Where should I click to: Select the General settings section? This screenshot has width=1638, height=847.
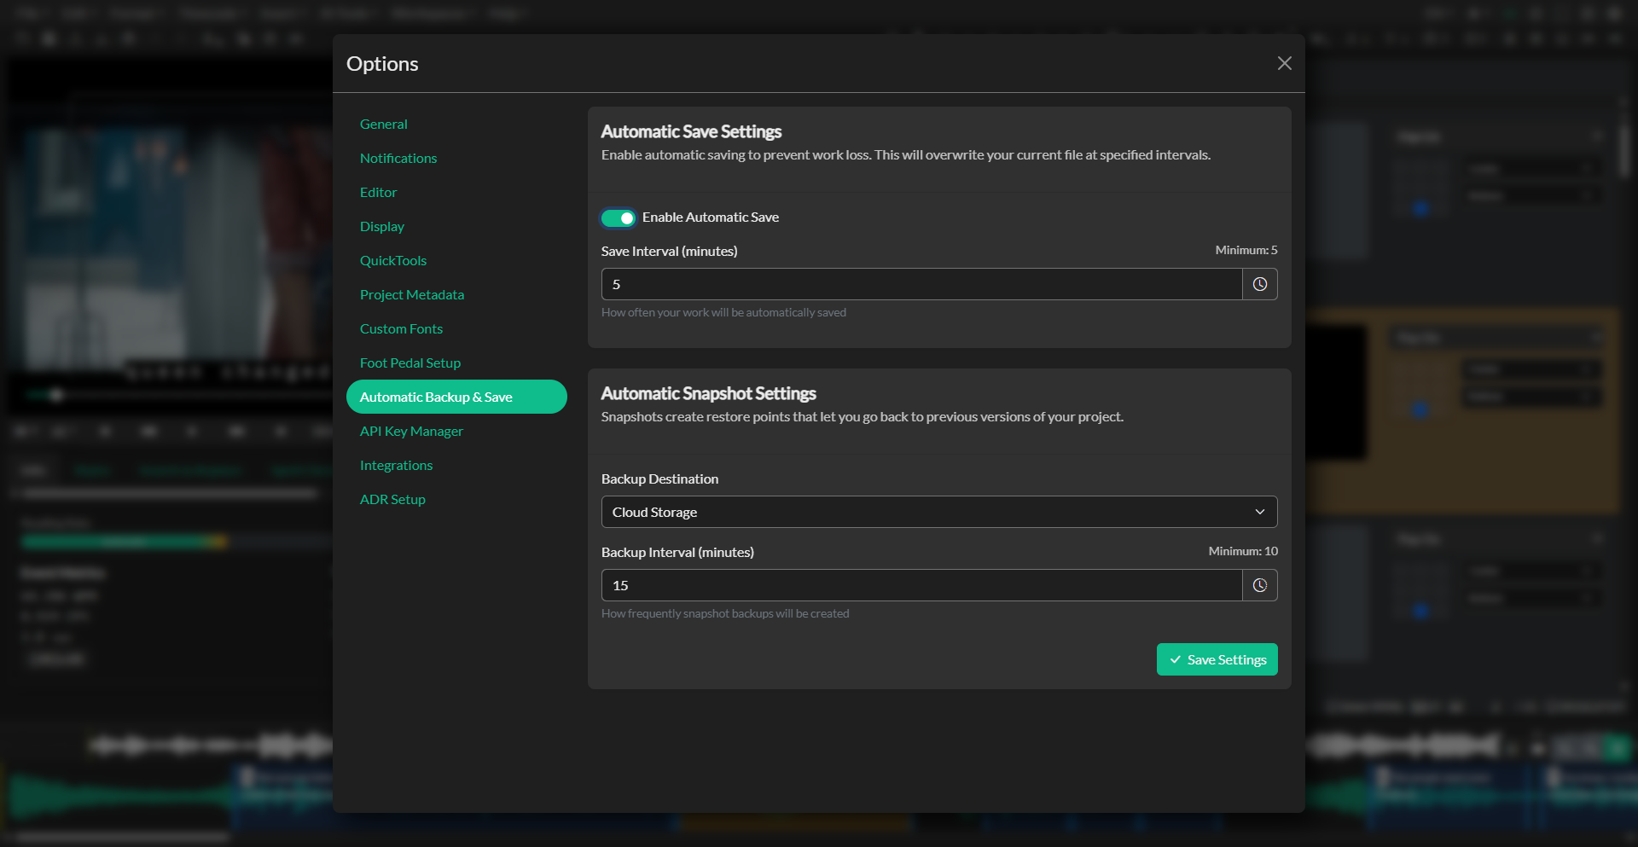click(x=384, y=124)
